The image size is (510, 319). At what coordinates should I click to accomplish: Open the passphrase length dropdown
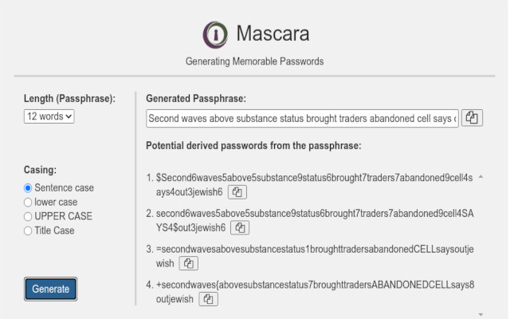pos(49,116)
